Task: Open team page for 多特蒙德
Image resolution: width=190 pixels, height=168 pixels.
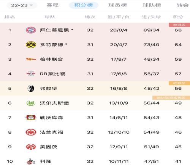Action: pos(52,45)
